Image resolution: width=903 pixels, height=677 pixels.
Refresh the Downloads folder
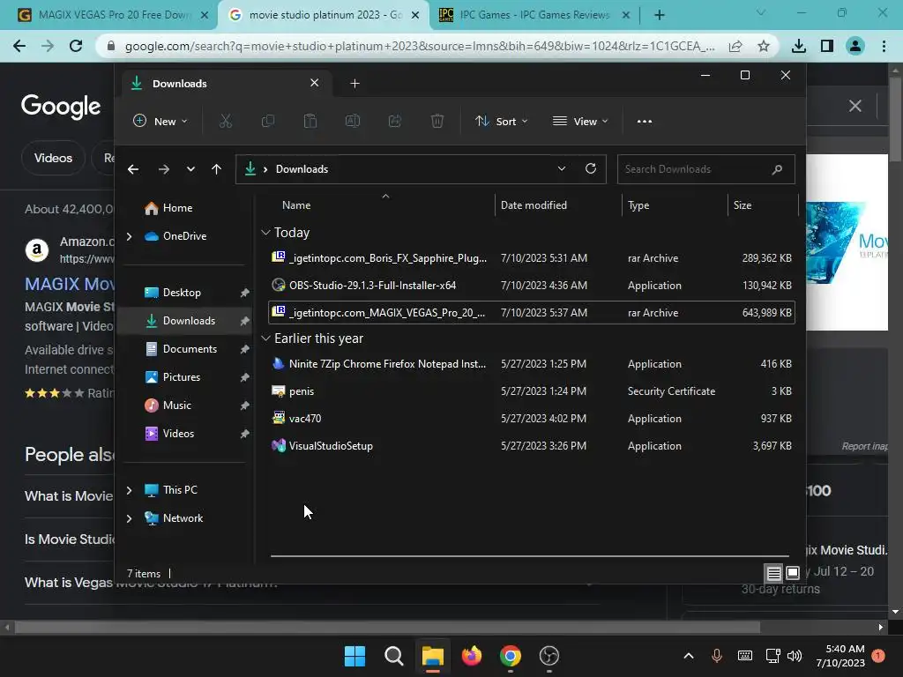[x=591, y=168]
